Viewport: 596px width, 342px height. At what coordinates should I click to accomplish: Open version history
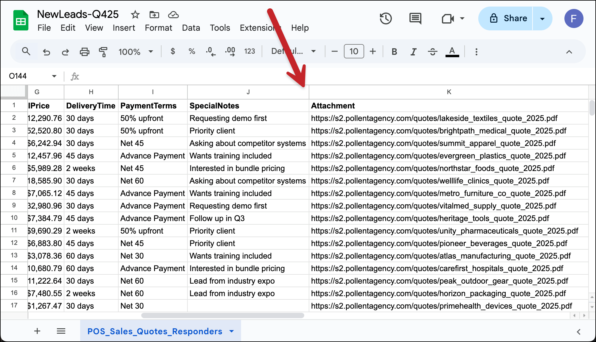(386, 18)
